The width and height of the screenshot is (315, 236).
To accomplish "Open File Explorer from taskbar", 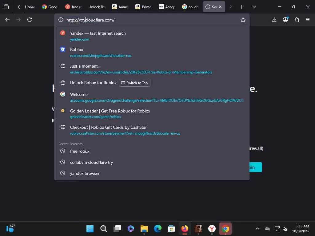I will [144, 229].
